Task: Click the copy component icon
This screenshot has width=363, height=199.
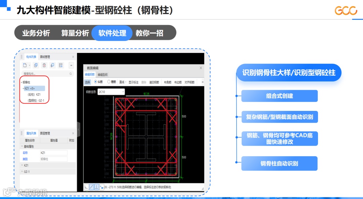Action: [x=36, y=65]
